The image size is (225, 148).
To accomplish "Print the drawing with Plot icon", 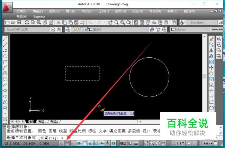I will click(x=27, y=22).
